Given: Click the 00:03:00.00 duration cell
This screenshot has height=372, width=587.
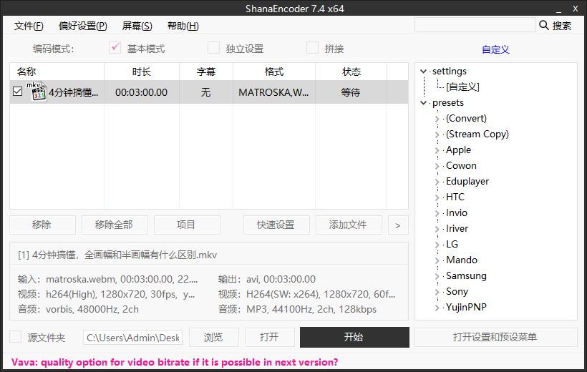Looking at the screenshot, I should tap(142, 92).
